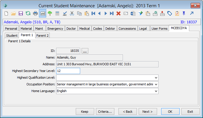Open the Parent 2 sub-tab

[42, 36]
